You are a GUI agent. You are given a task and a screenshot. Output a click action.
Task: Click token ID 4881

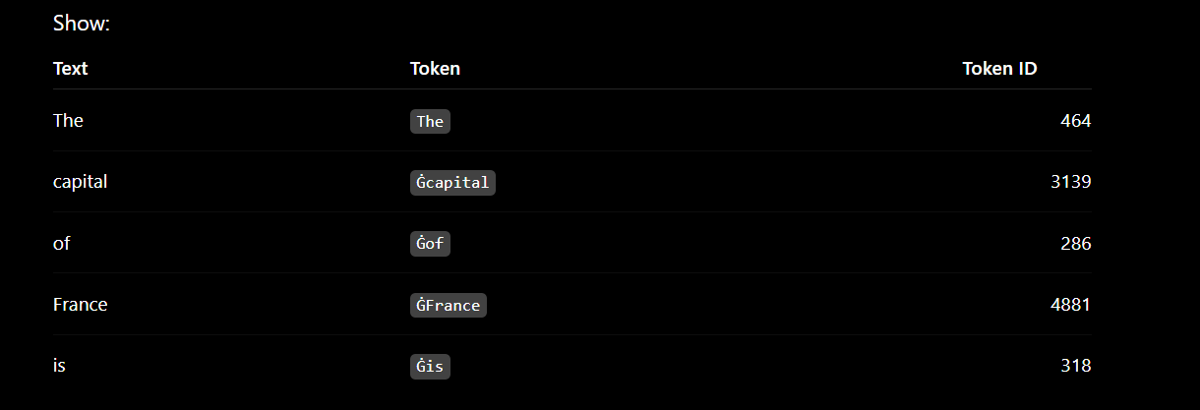click(x=1071, y=305)
